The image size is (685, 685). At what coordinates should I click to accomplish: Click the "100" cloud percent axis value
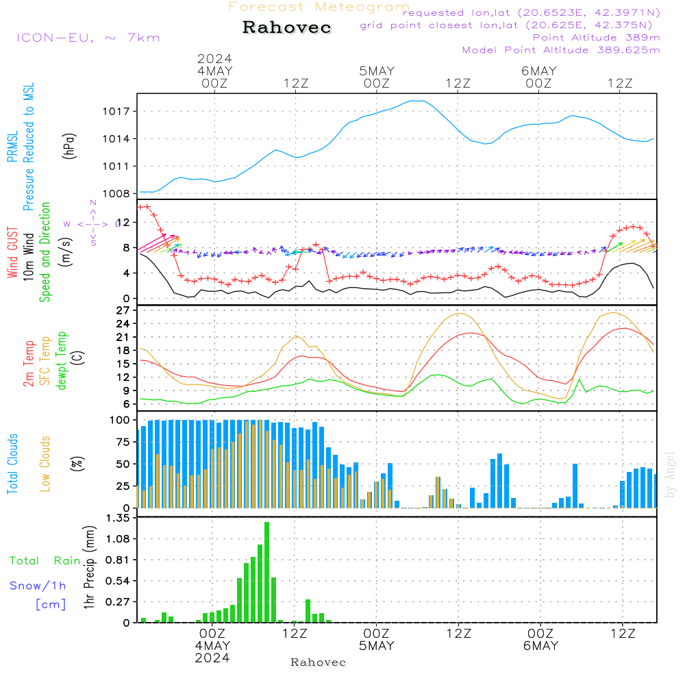tap(120, 421)
